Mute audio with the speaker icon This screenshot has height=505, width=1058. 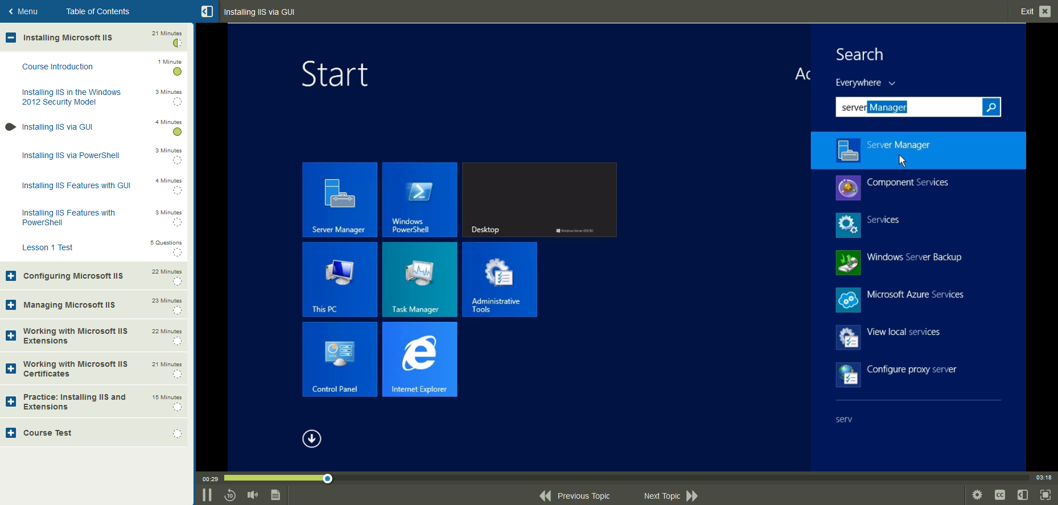[x=253, y=495]
